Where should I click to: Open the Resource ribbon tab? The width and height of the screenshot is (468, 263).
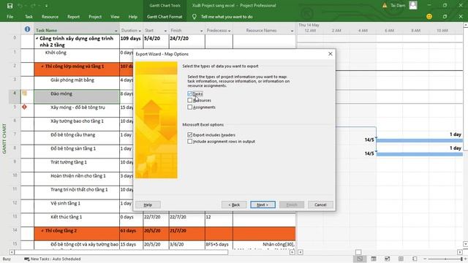click(50, 17)
